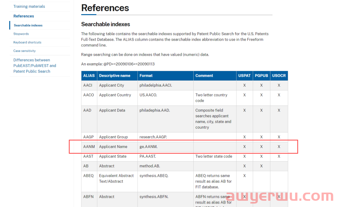Open the Searchable indexes sidebar item

click(28, 25)
